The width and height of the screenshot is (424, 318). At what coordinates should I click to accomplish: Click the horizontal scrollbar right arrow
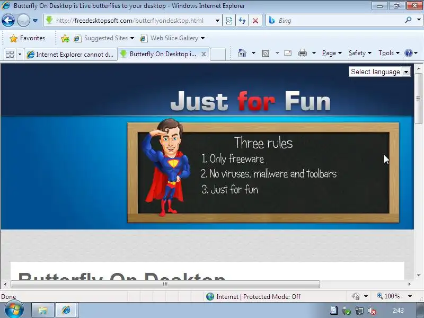(409, 284)
